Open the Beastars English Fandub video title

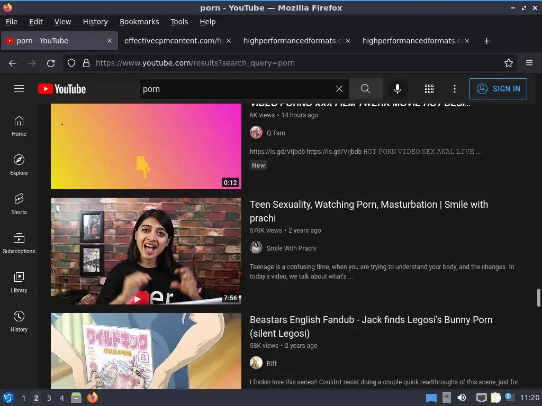point(371,327)
